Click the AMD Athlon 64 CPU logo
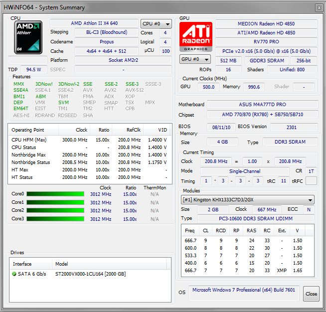The width and height of the screenshot is (326, 312). pos(28,37)
